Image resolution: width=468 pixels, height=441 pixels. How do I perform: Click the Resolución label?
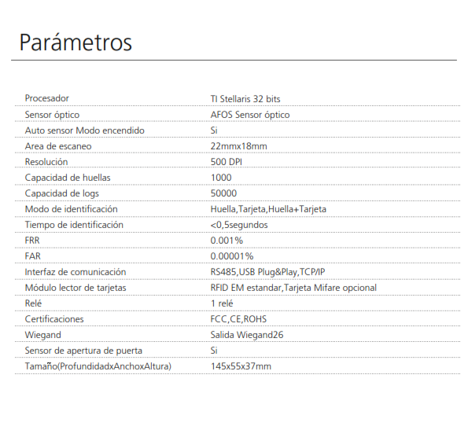tap(46, 162)
